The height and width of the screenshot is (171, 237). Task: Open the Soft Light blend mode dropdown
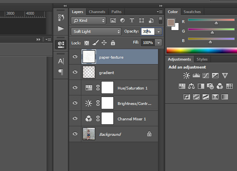[x=97, y=31]
